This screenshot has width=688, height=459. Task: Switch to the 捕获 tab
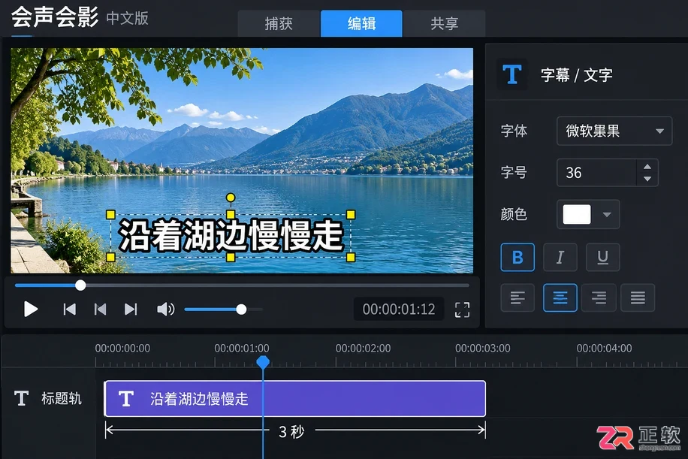[279, 23]
